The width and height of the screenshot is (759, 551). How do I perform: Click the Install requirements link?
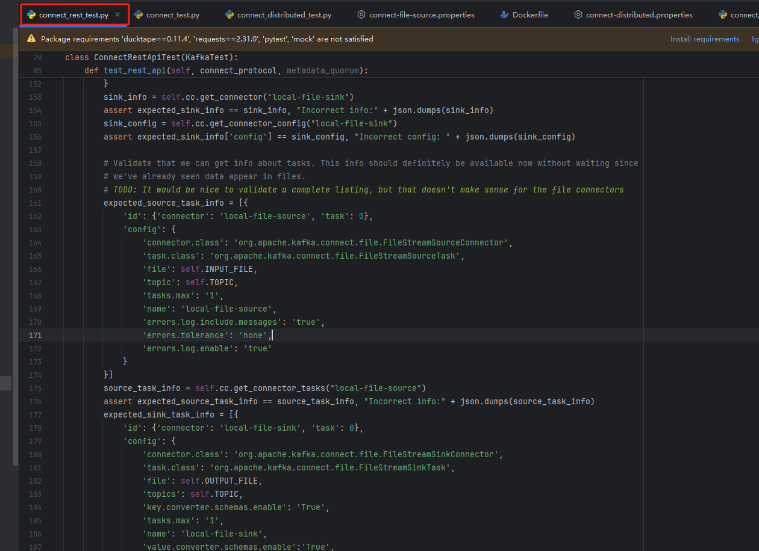pos(705,39)
